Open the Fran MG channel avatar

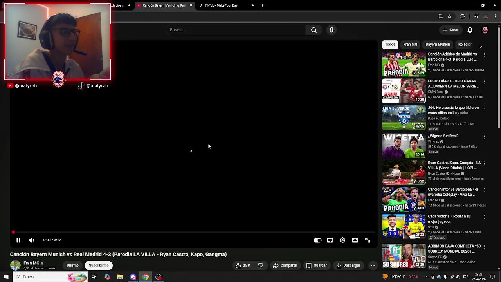click(15, 265)
